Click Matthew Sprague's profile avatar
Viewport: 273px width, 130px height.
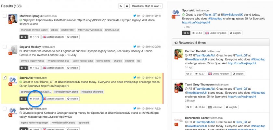pyautogui.click(x=13, y=19)
